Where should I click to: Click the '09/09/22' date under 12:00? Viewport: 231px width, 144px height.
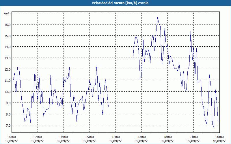tap(115, 141)
